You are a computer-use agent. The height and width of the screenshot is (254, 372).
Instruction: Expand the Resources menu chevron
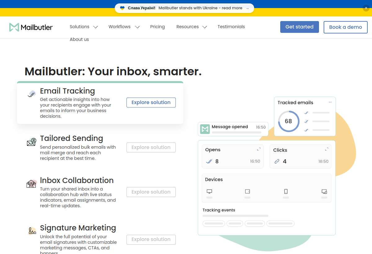pyautogui.click(x=205, y=27)
